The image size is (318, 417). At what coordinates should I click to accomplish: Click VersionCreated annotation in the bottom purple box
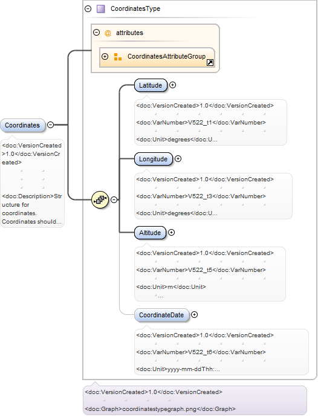[154, 392]
